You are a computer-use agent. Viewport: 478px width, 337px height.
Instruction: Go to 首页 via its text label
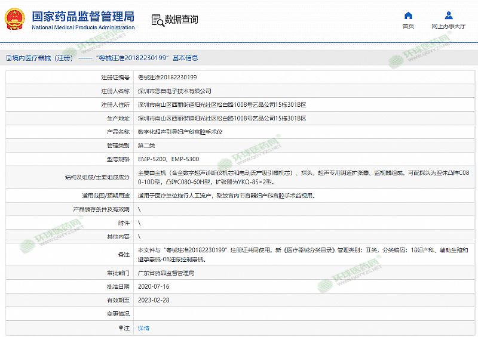pos(408,27)
